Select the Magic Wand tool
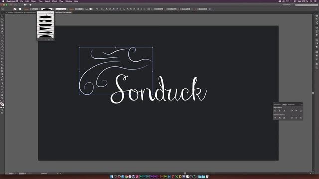 (2, 22)
